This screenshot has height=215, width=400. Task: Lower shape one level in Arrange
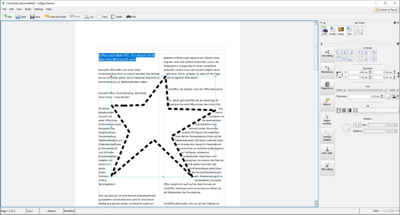[365, 59]
